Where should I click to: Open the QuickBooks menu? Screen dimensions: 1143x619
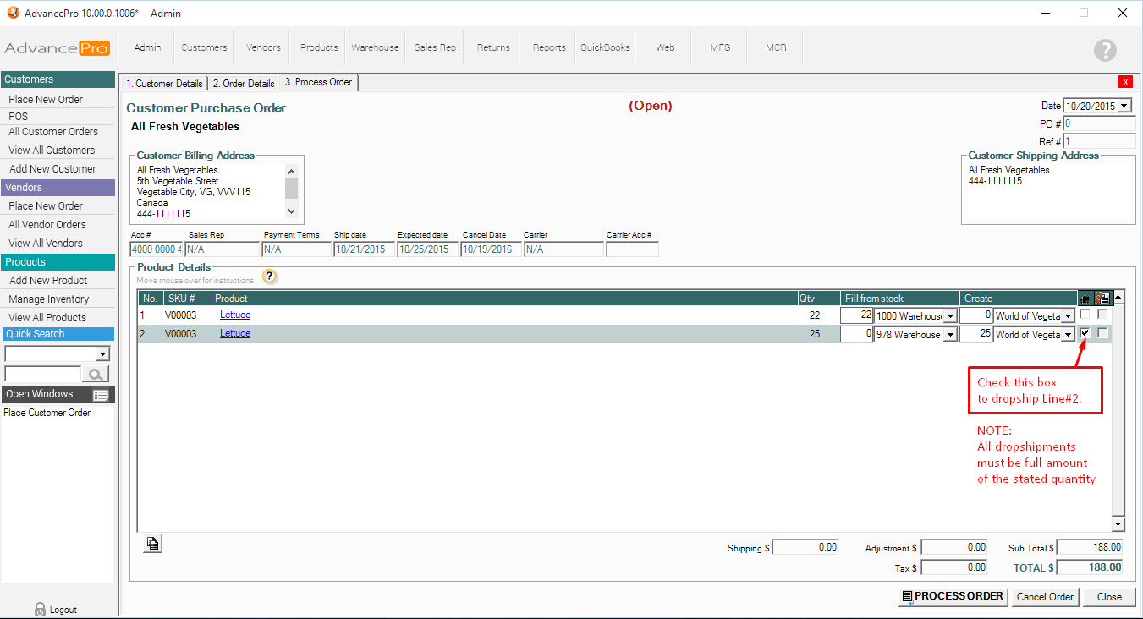(605, 47)
